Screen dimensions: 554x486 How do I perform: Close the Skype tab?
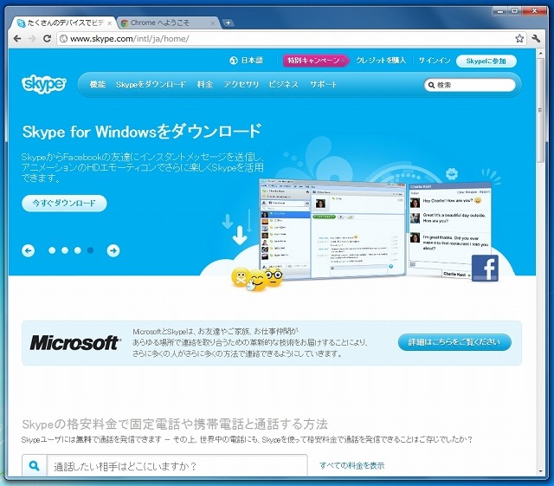coord(110,23)
